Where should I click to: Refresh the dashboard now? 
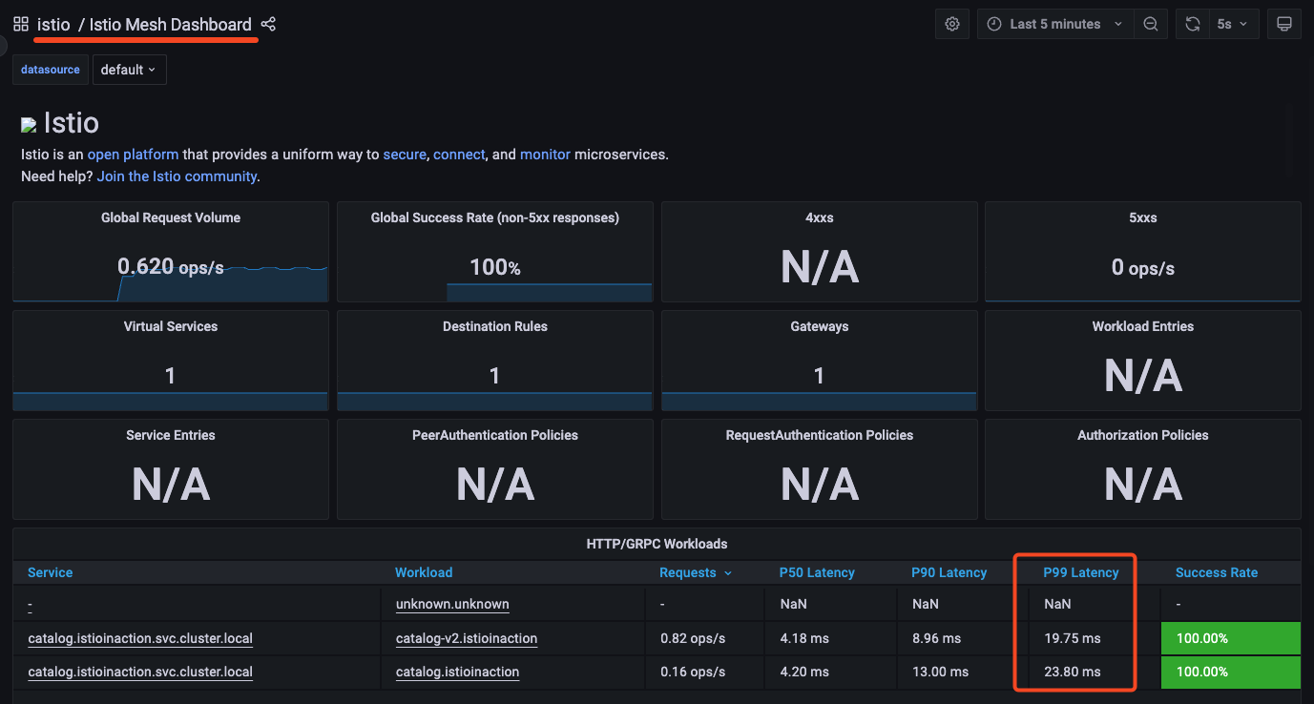(1193, 24)
